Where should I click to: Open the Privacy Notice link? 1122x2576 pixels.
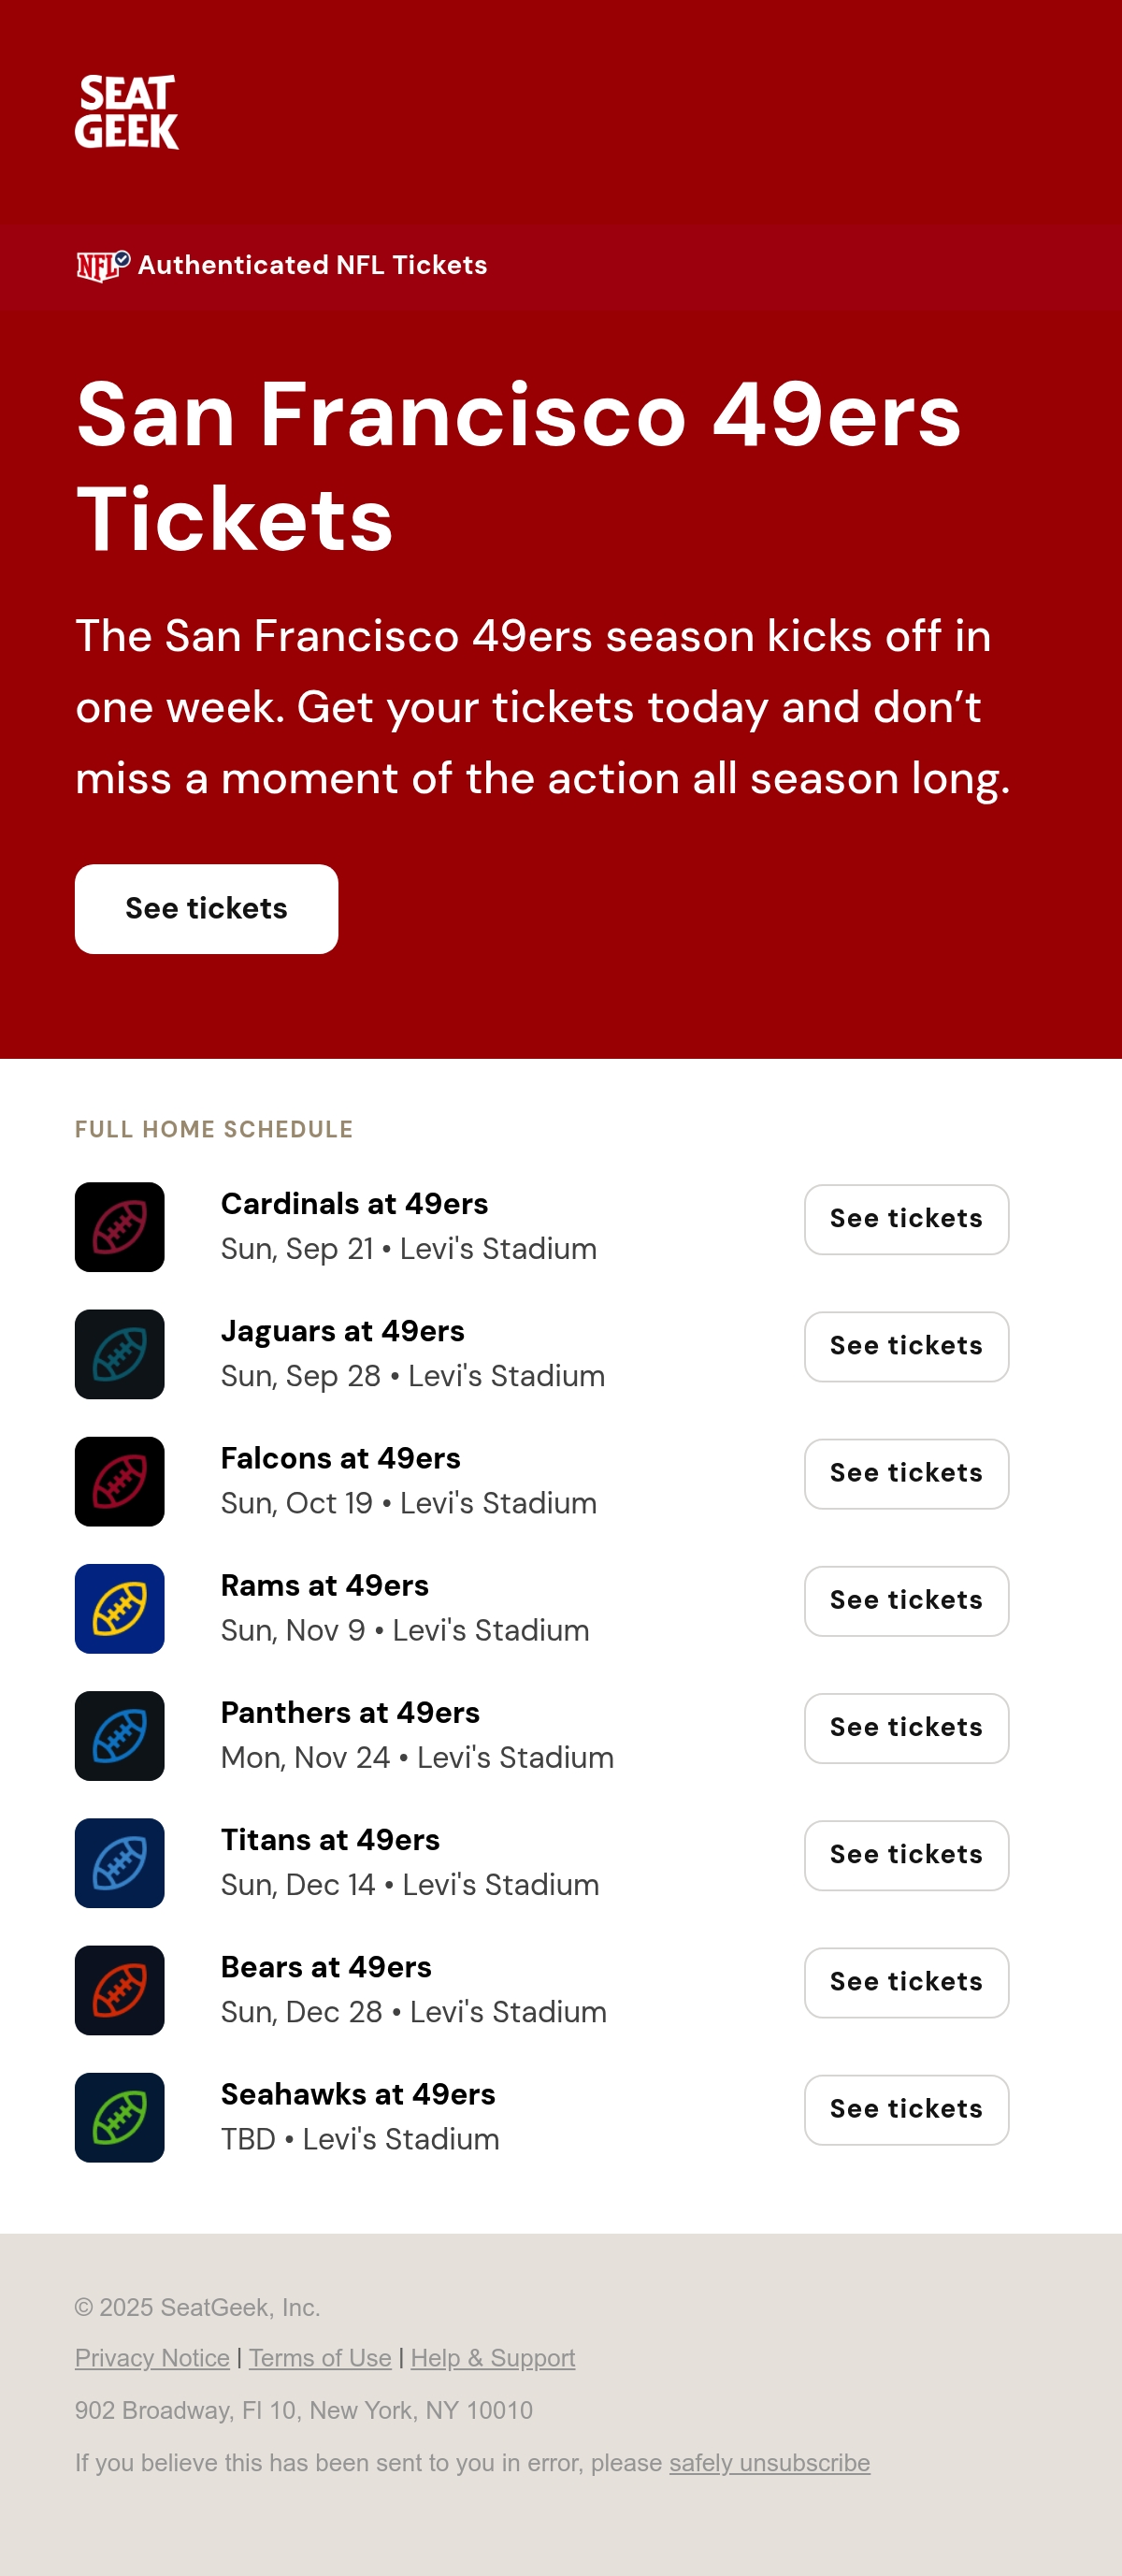152,2358
